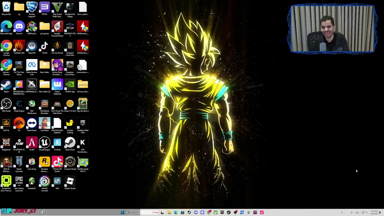Launch Fortnite from the desktop
The width and height of the screenshot is (384, 216).
(x=57, y=144)
